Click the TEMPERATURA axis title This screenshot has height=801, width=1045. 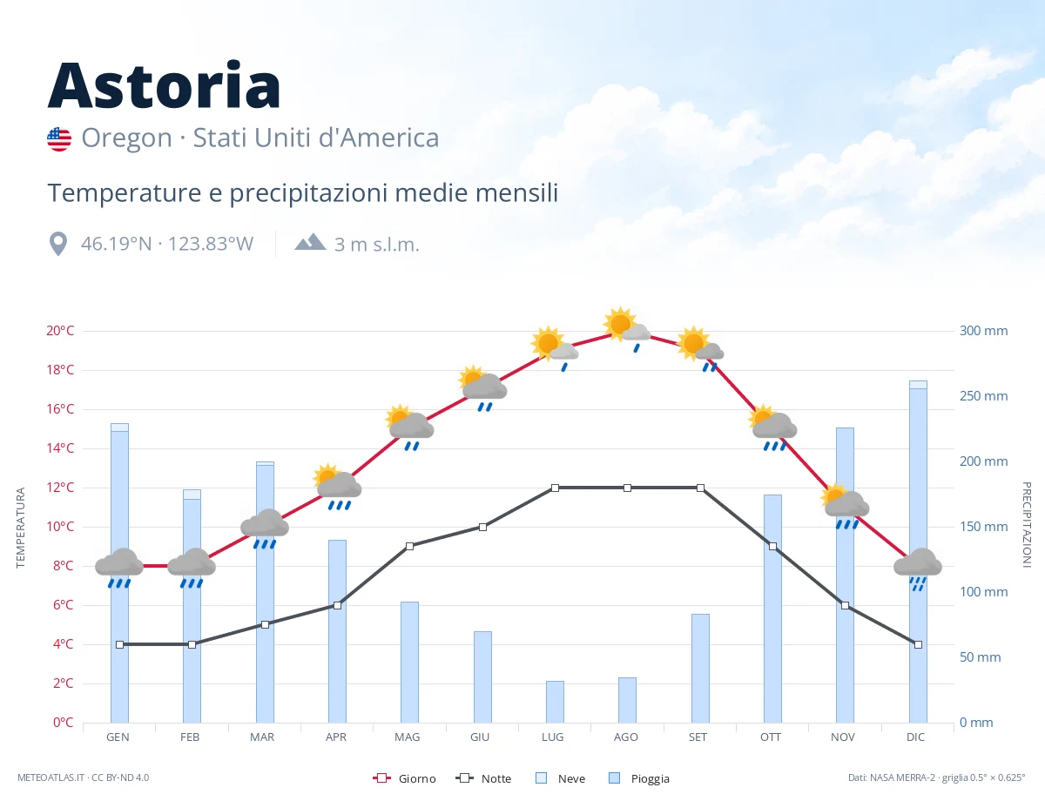tap(21, 528)
